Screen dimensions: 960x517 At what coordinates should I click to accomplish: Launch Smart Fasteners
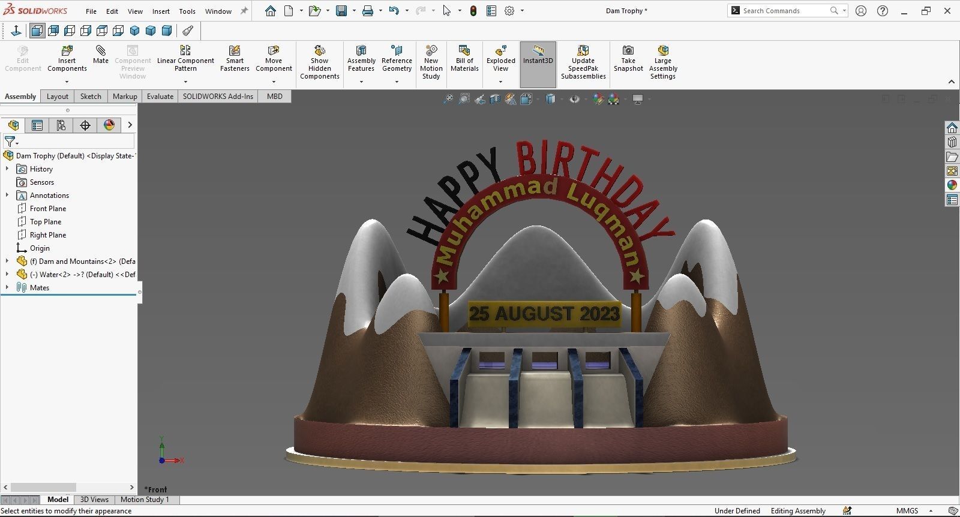235,58
